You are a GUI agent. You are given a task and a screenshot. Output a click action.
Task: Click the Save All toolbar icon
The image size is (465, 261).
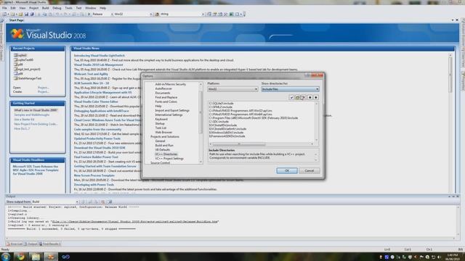(32, 14)
